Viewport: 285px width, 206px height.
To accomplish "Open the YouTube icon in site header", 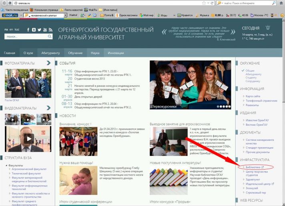I will [x=45, y=30].
